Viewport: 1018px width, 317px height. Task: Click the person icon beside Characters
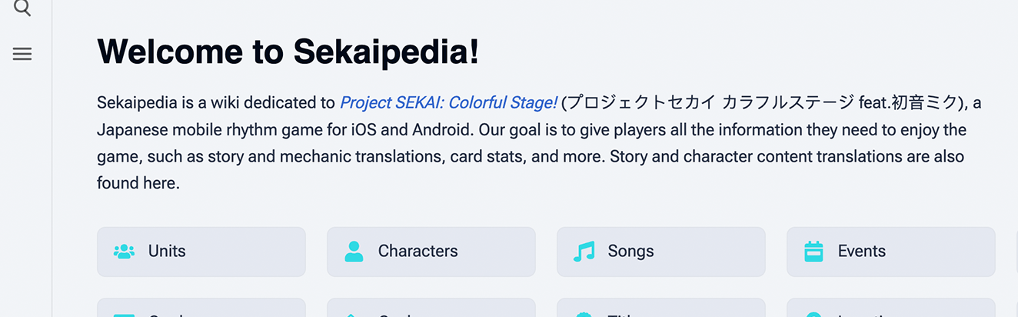[354, 252]
